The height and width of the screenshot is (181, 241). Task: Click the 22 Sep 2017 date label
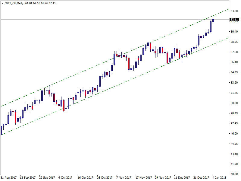click(47, 178)
